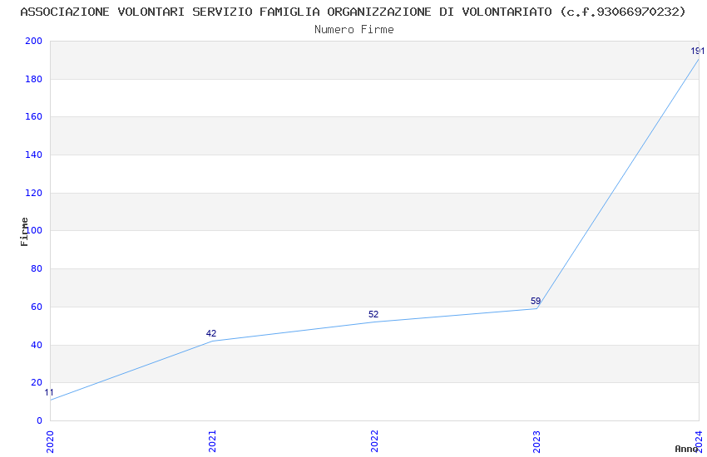Screen dimensions: 707x457
Task: Click the x-axis year label 2022
Action: [x=374, y=442]
